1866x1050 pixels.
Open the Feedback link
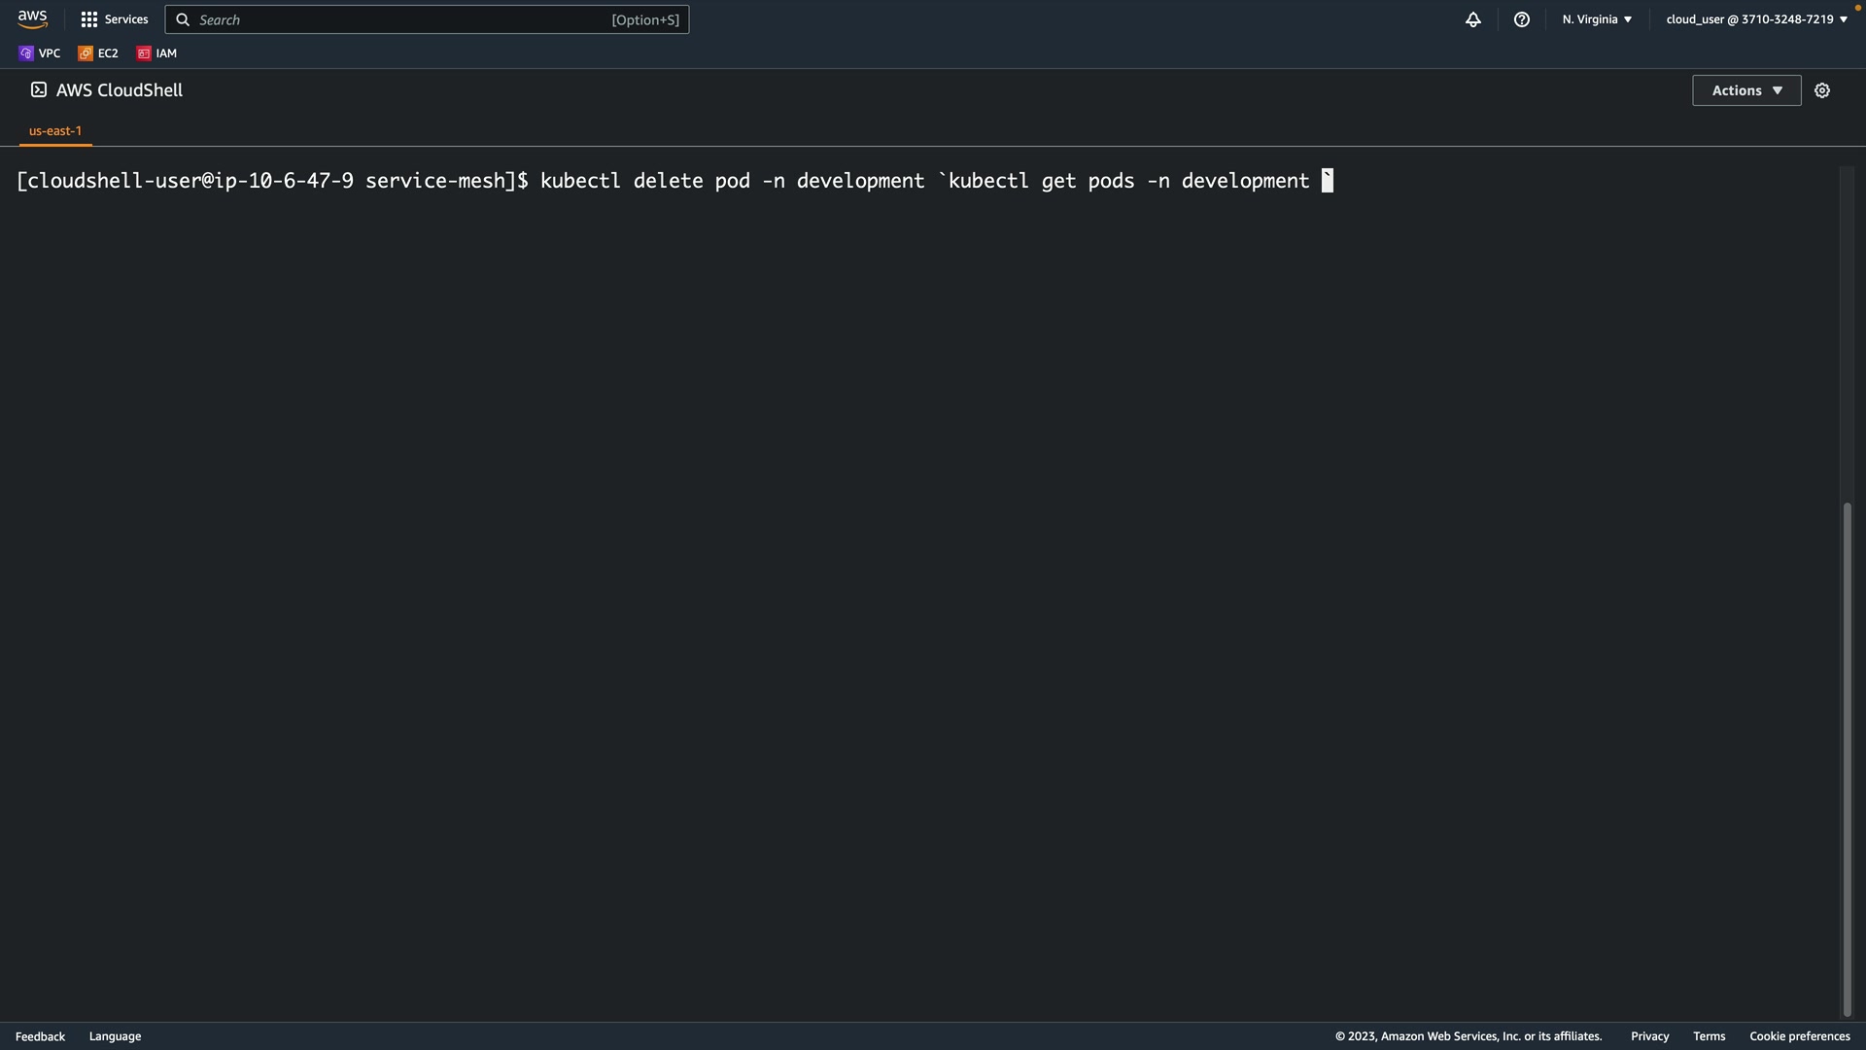[40, 1036]
